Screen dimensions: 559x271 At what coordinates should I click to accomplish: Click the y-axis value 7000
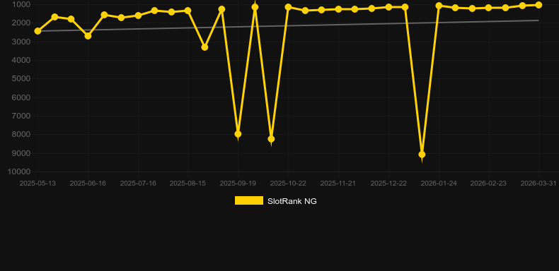[21, 116]
